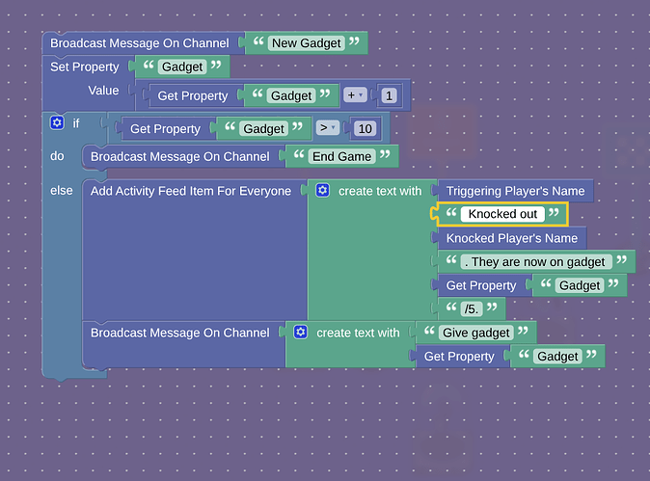Click gear icon on Activity Feed's create text block
This screenshot has width=650, height=481.
[322, 191]
